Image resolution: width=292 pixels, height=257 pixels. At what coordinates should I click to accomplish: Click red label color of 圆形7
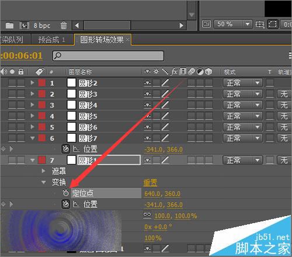(x=42, y=138)
